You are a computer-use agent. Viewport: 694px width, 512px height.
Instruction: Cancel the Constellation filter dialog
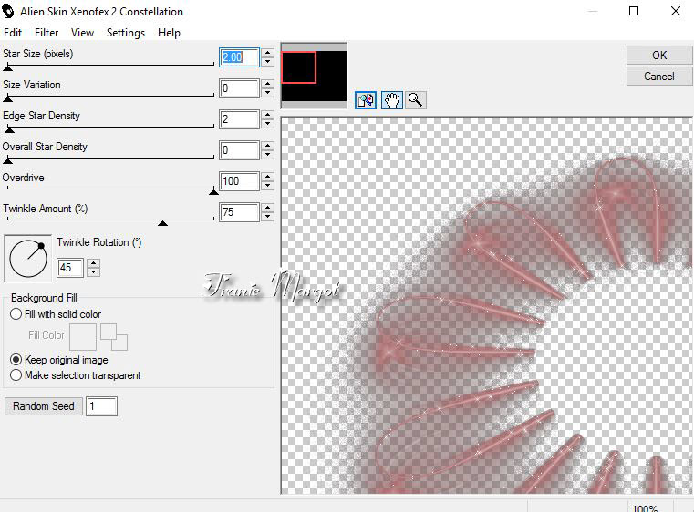(x=658, y=77)
